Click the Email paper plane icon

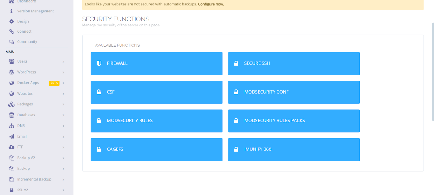(11, 136)
